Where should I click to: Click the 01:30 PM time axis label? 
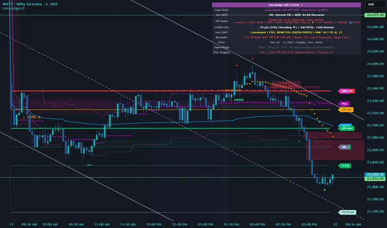click(x=231, y=225)
